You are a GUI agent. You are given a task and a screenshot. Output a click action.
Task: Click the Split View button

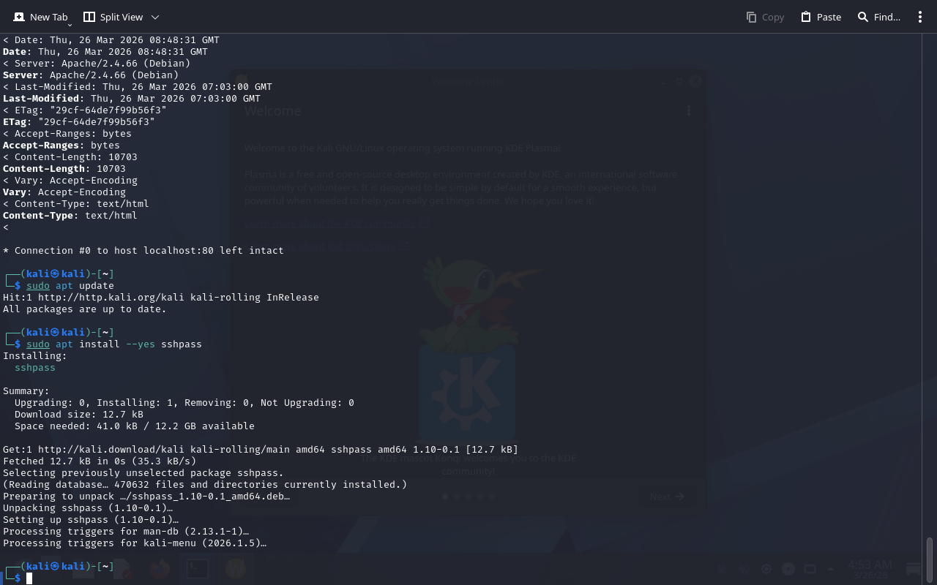pyautogui.click(x=112, y=17)
